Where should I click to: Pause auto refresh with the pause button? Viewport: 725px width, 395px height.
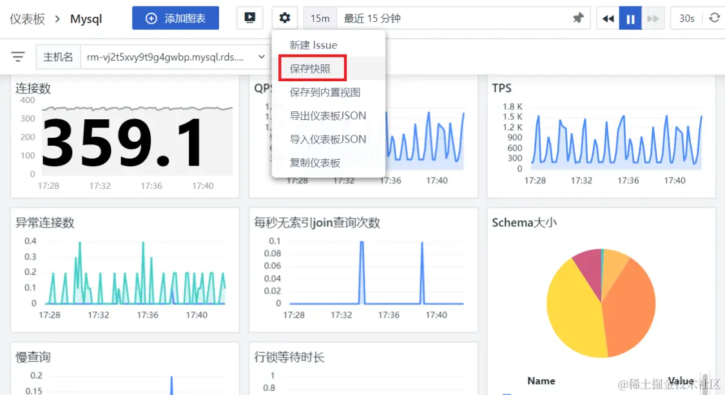click(x=630, y=19)
